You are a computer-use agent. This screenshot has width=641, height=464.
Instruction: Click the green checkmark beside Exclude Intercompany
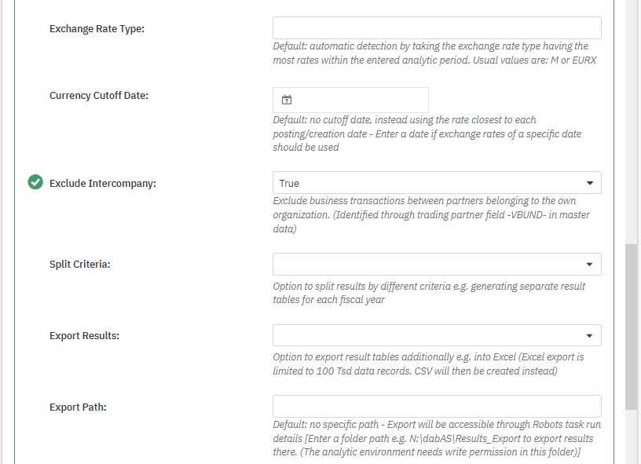[35, 183]
